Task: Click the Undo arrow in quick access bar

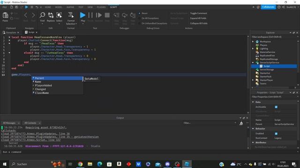Action: click(37, 7)
